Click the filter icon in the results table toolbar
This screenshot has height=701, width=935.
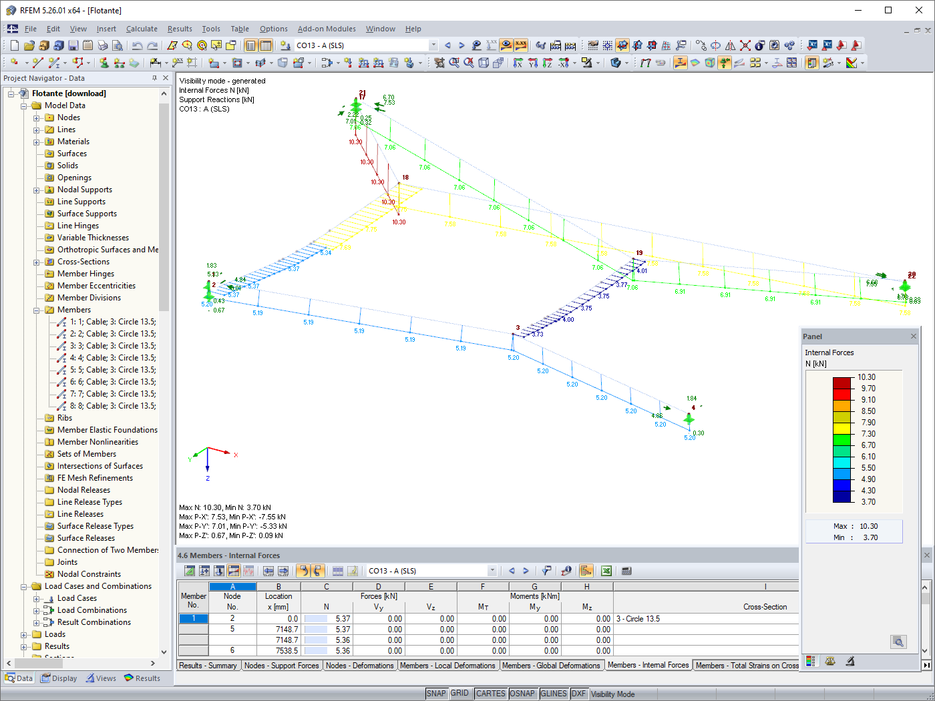pyautogui.click(x=546, y=571)
